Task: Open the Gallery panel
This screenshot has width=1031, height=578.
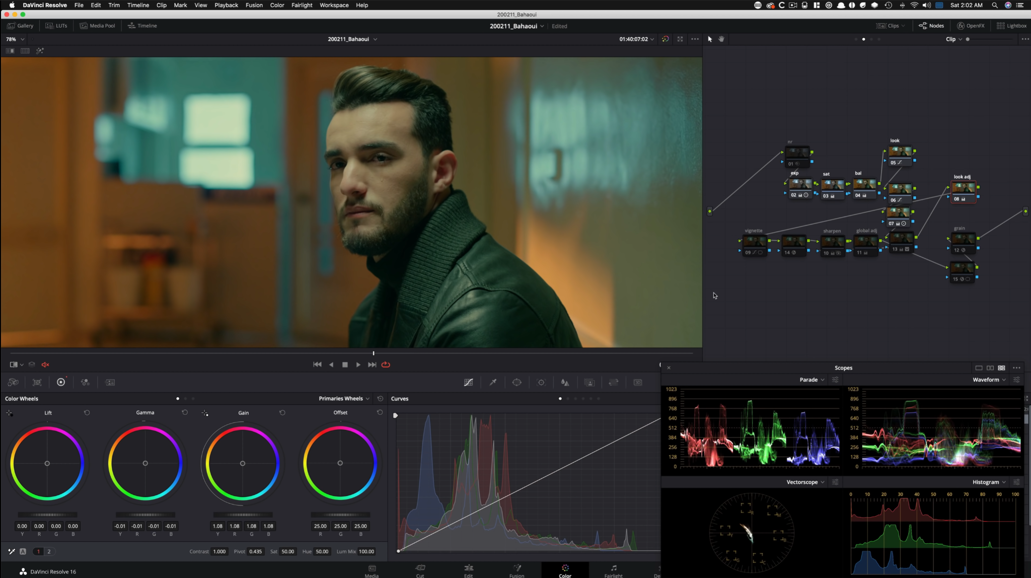Action: click(20, 26)
